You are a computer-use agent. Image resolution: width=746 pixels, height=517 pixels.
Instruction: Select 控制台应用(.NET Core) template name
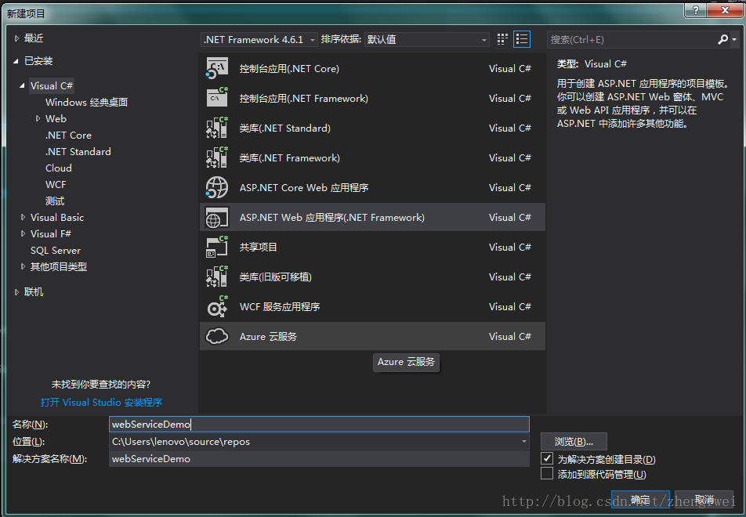(x=289, y=68)
